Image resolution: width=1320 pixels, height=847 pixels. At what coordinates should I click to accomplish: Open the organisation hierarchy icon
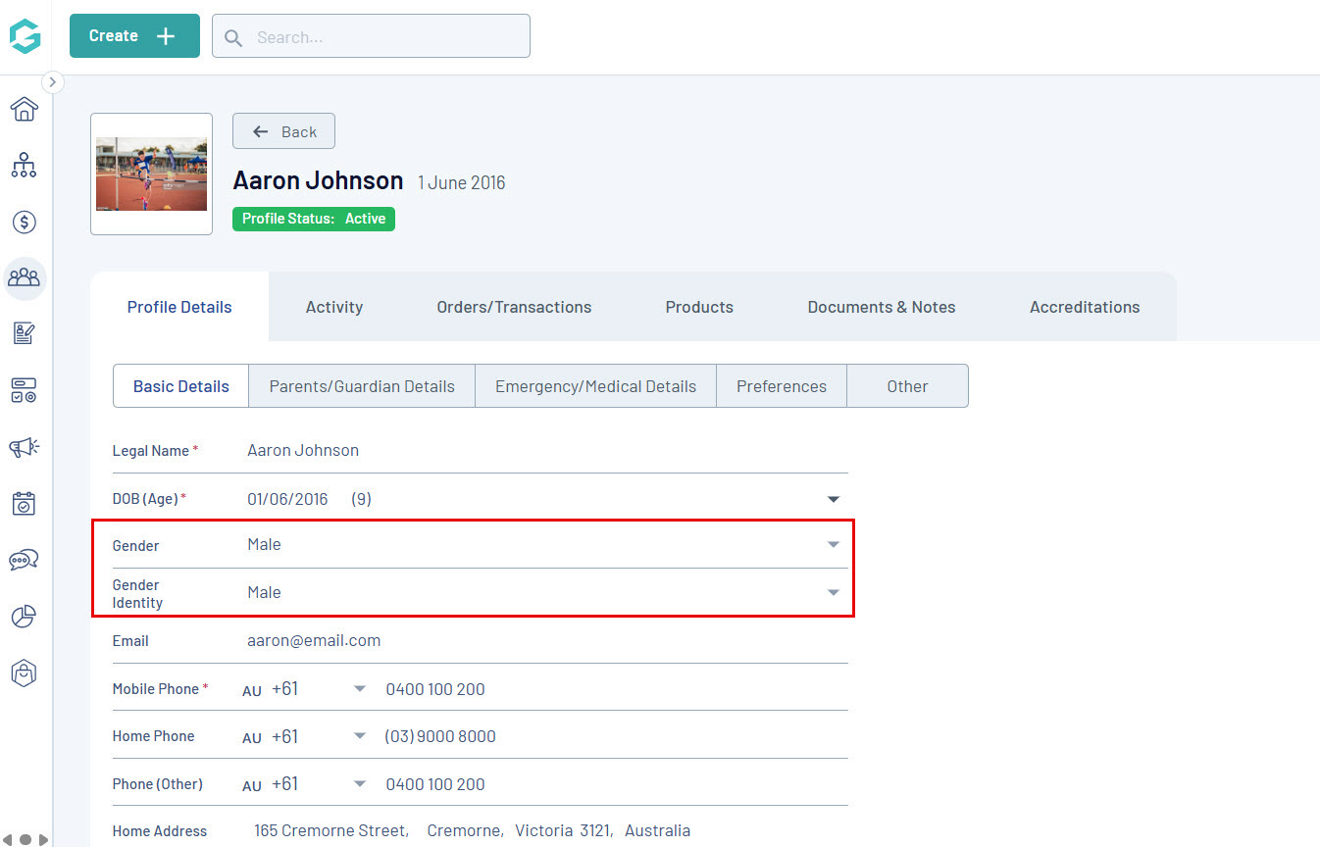click(x=25, y=166)
